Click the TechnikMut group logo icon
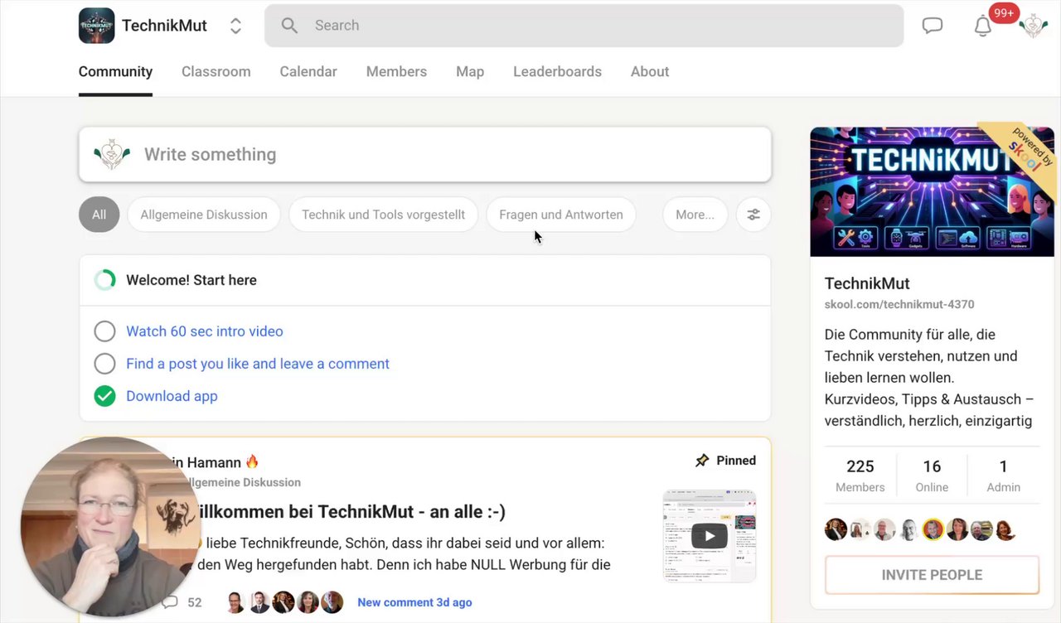 click(96, 26)
